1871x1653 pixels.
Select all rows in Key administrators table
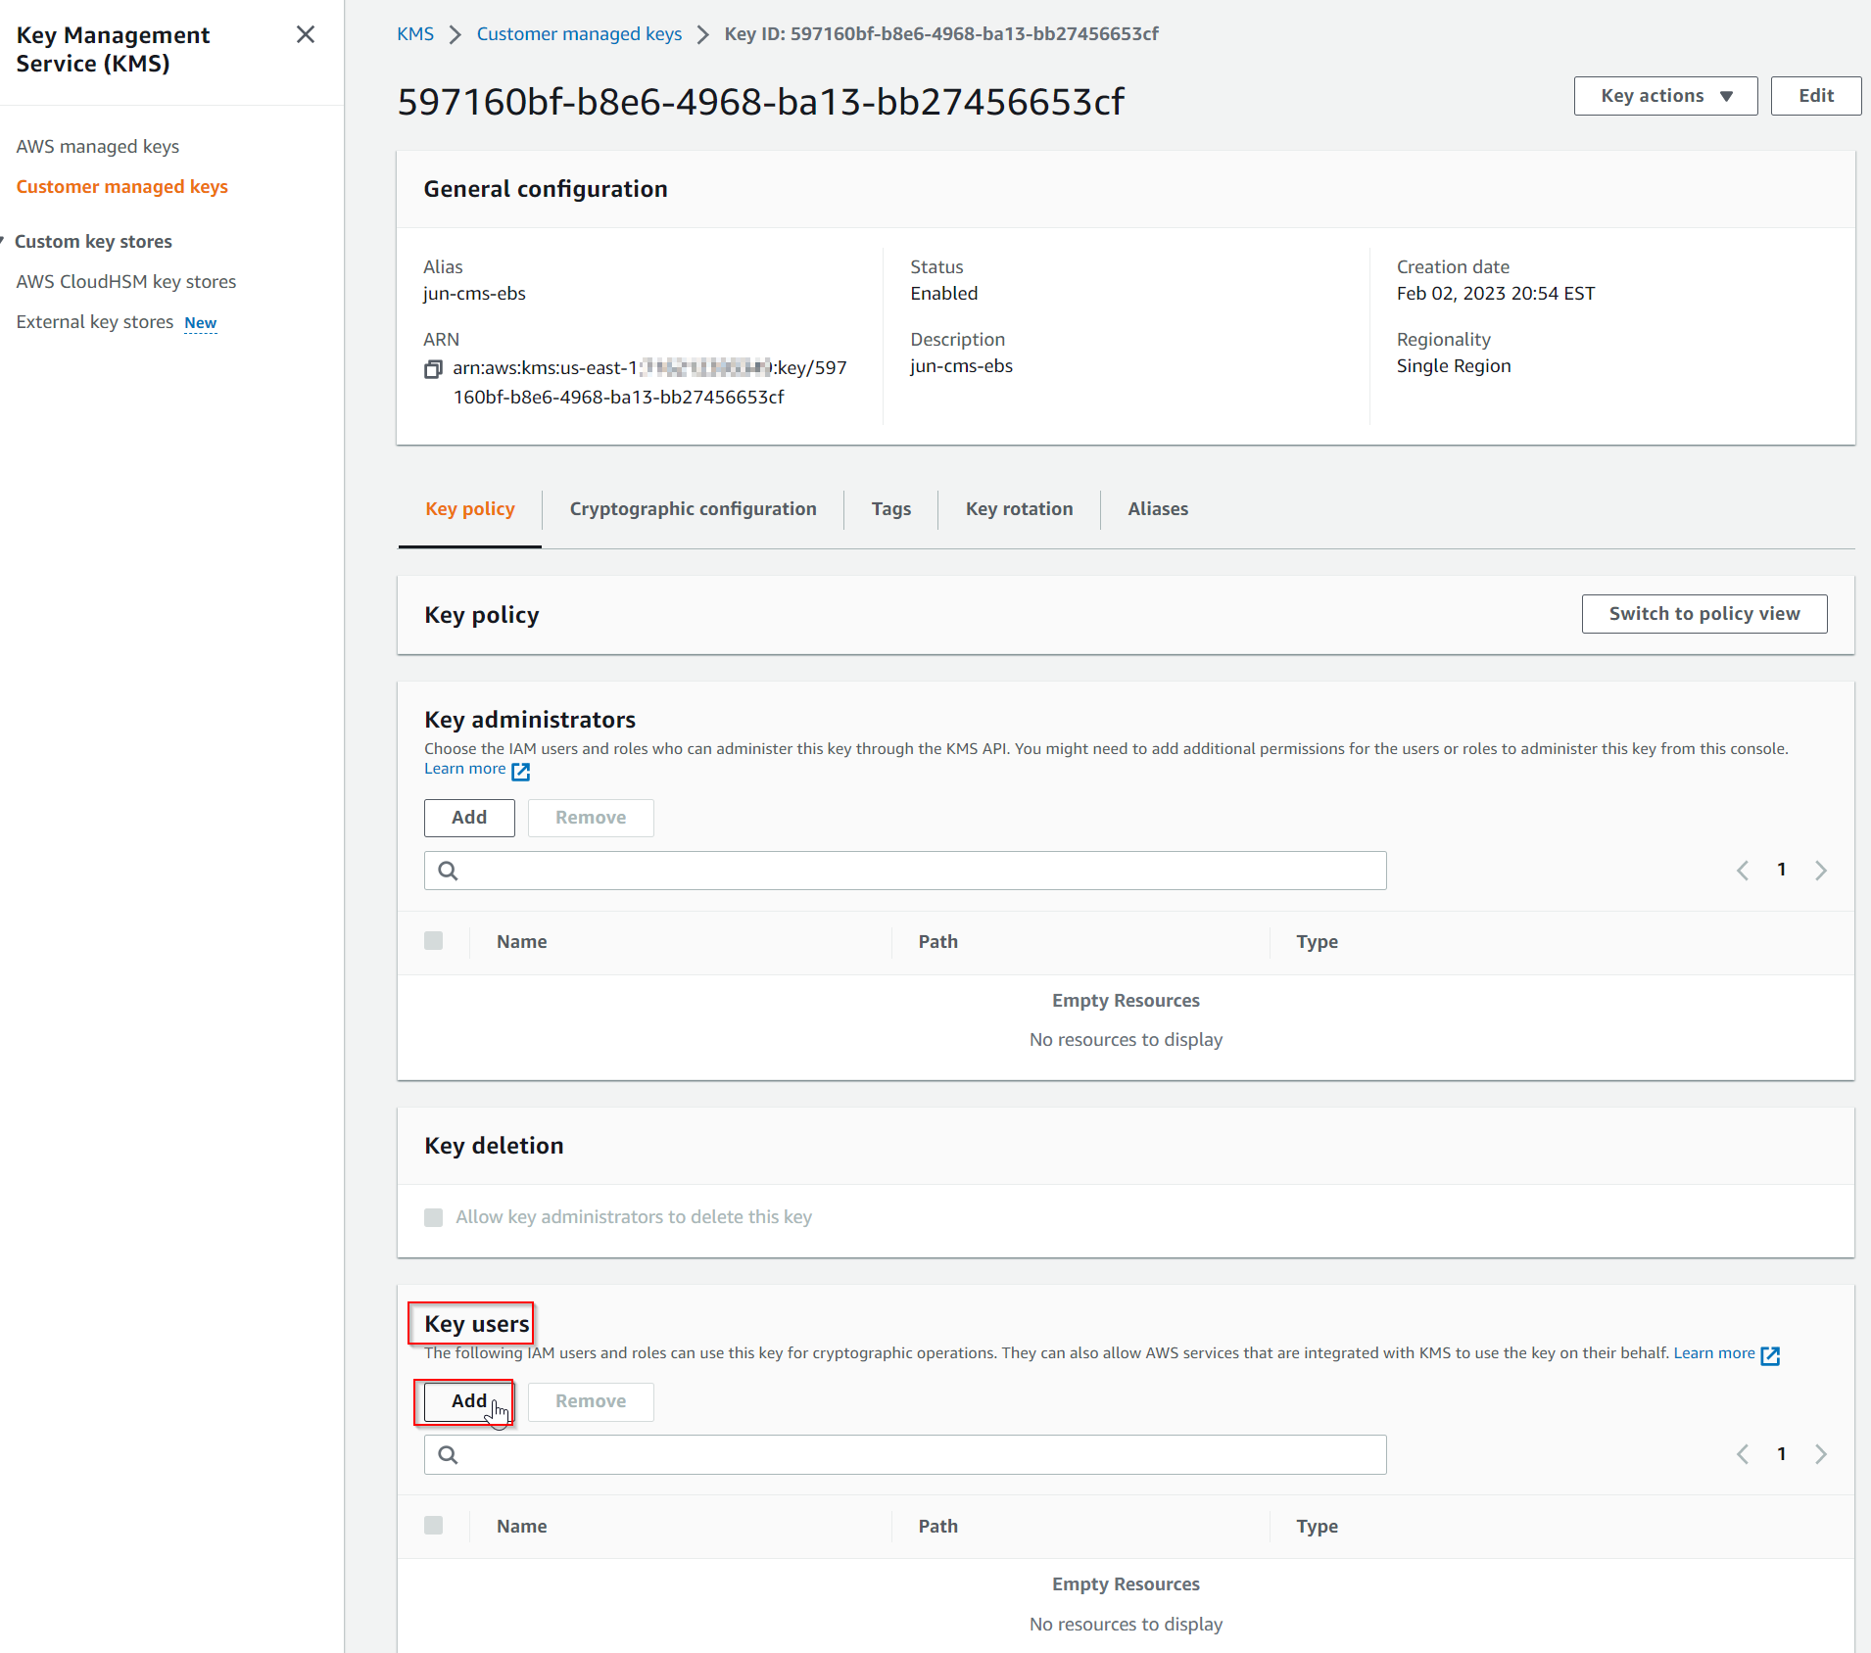click(x=433, y=940)
